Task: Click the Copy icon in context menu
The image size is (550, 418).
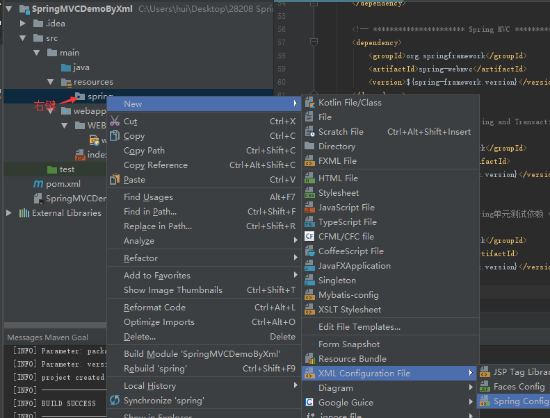Action: pyautogui.click(x=115, y=135)
